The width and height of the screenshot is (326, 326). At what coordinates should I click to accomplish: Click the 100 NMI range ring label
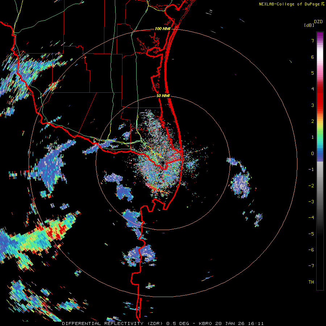coord(163,29)
